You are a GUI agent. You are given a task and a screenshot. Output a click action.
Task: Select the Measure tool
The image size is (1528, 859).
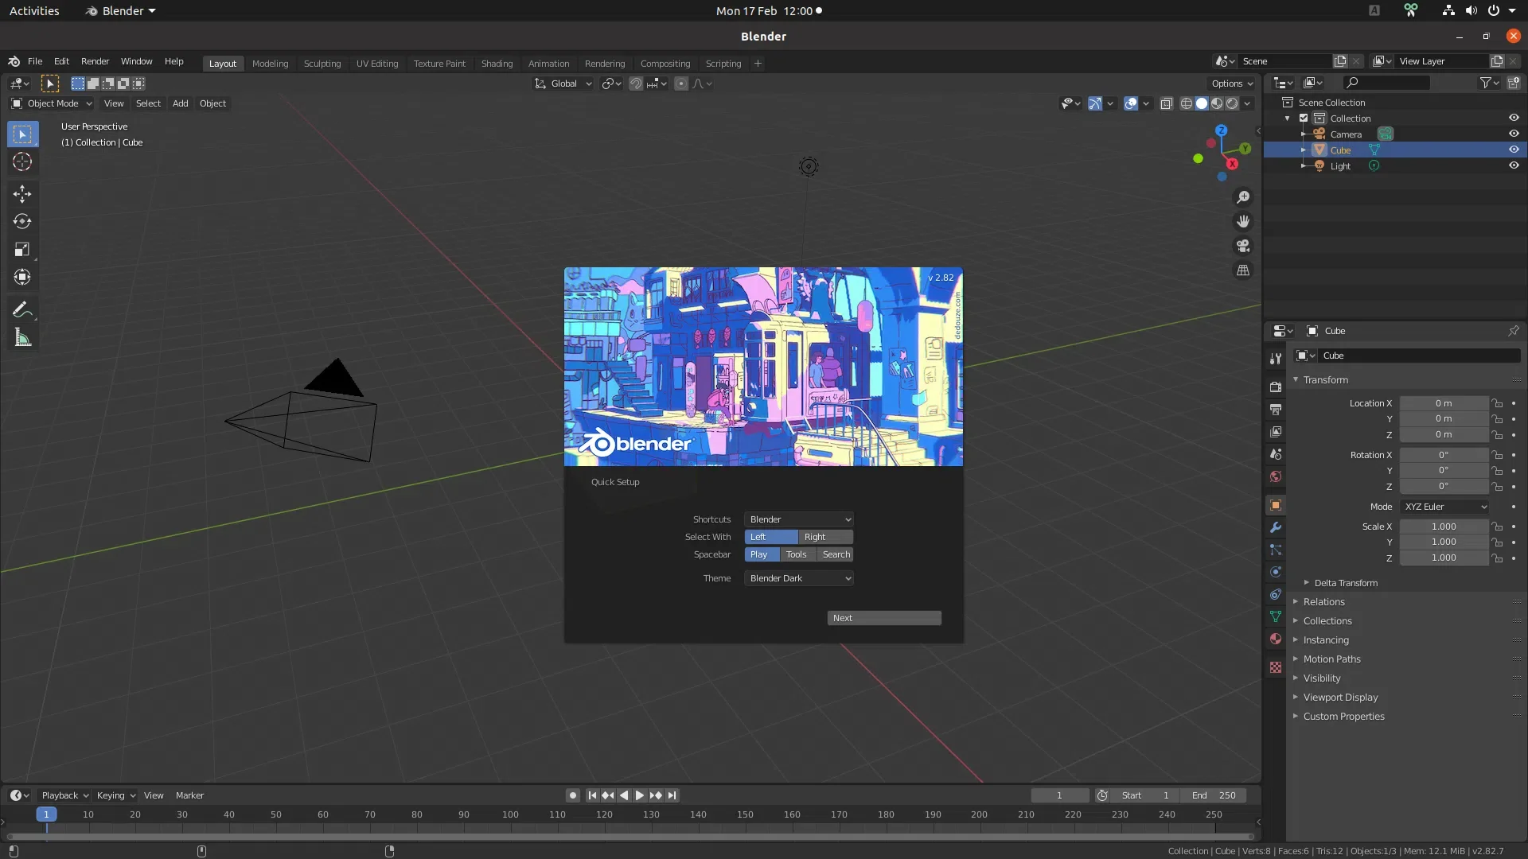coord(22,337)
